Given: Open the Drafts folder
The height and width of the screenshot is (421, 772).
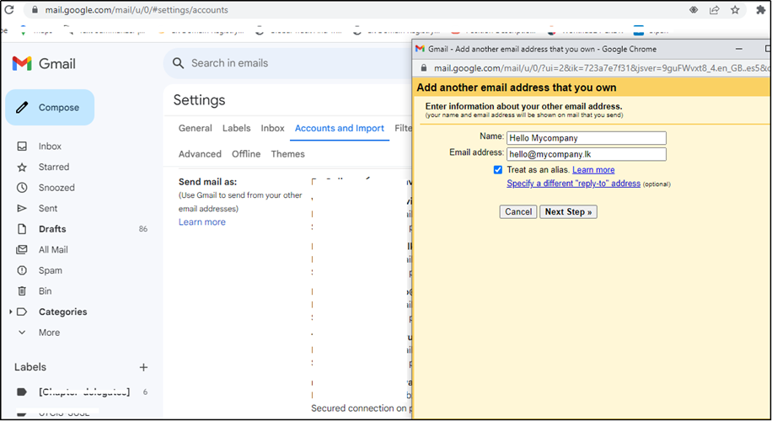Looking at the screenshot, I should 52,229.
